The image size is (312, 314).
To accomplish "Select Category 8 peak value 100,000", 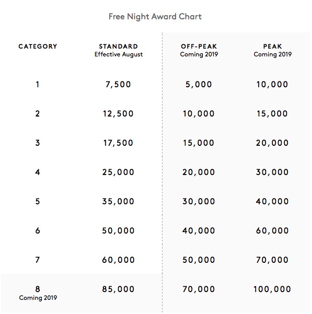I will 272,289.
